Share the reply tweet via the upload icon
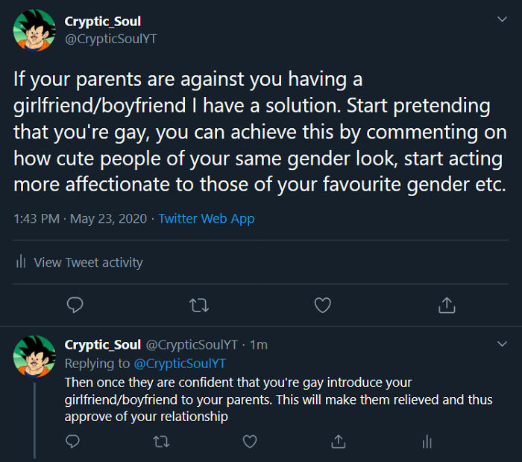 [x=339, y=442]
